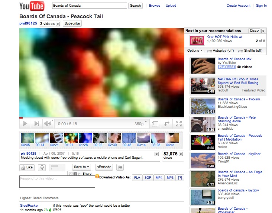This screenshot has width=272, height=213.
Task: Collapse the recommendations panel arrow
Action: 263,31
